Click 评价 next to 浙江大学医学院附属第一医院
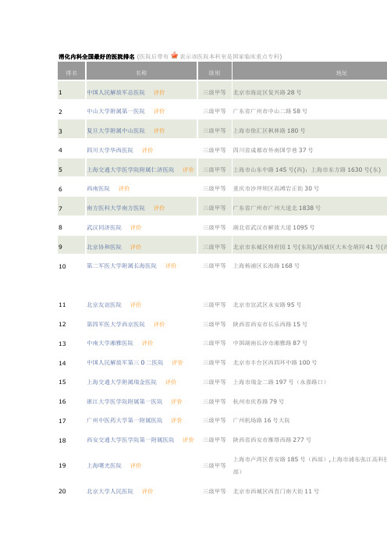The image size is (387, 548). tap(177, 401)
